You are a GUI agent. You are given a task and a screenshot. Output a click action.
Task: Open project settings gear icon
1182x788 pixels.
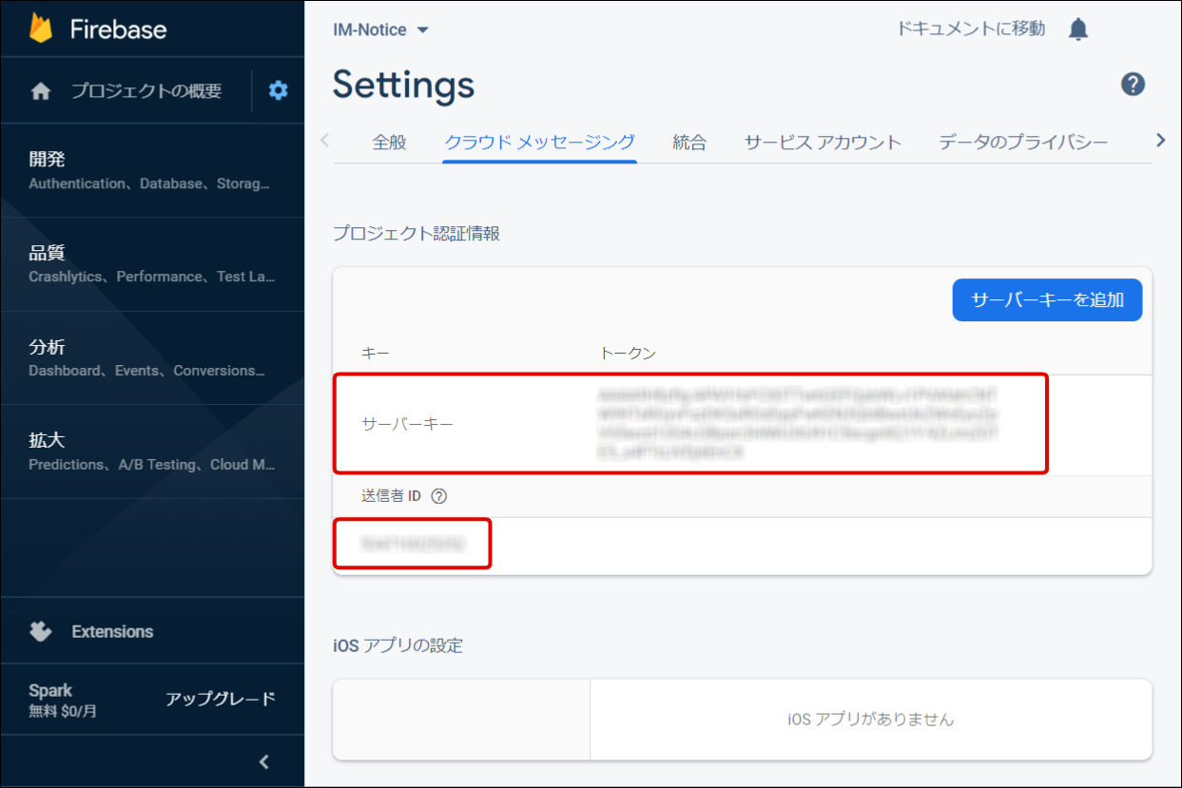278,91
